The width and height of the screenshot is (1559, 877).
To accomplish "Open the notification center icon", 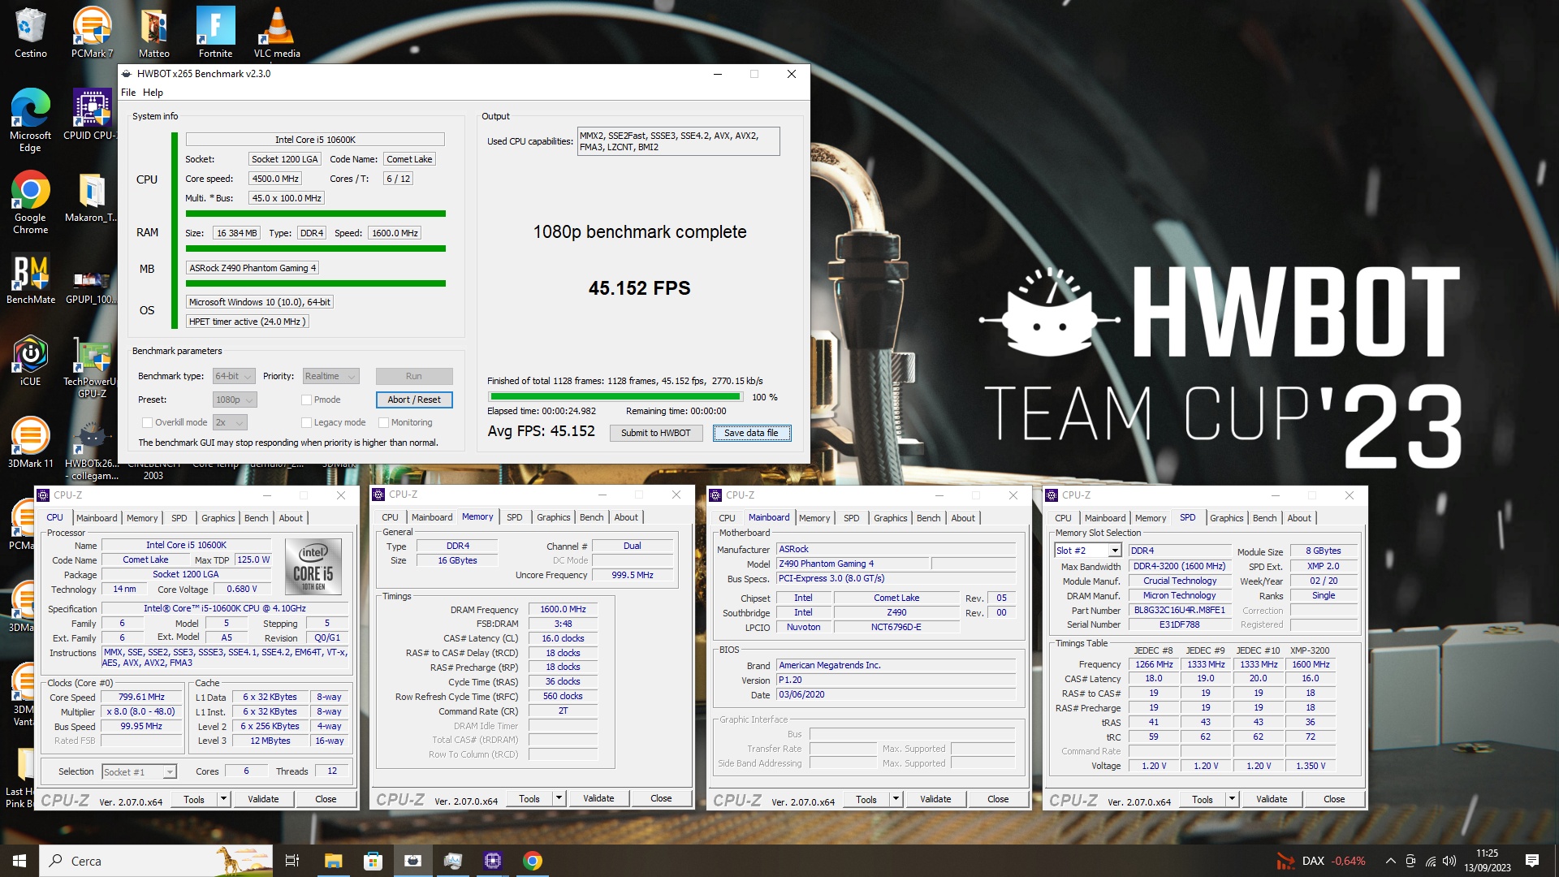I will click(1532, 861).
